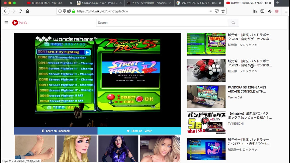Open tracking protection shield icon
290x163 pixels.
coord(64,11)
